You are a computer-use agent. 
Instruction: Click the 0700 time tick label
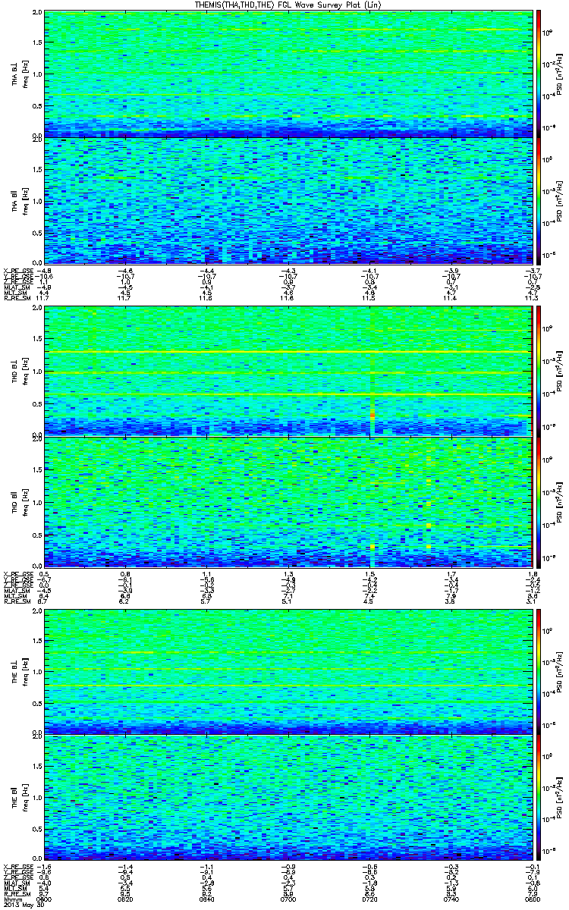tap(288, 899)
